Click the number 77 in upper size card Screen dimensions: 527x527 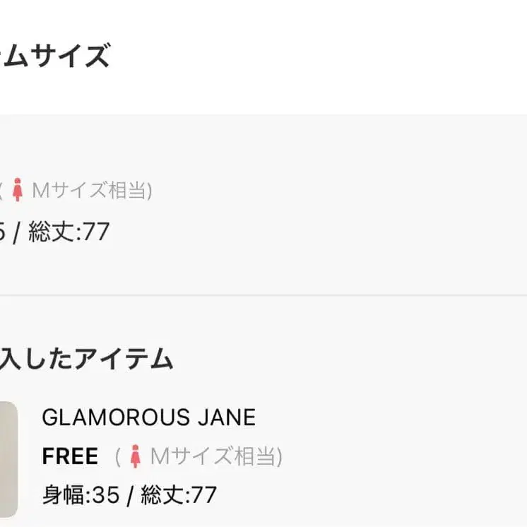[97, 232]
